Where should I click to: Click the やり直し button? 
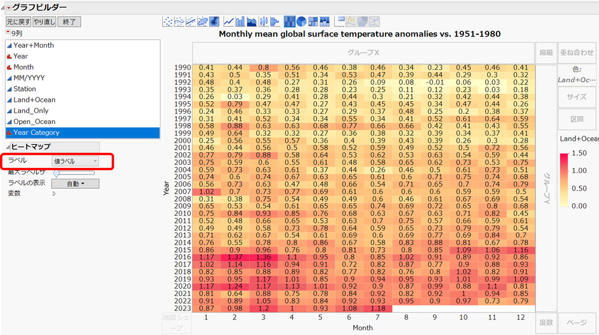click(x=44, y=22)
